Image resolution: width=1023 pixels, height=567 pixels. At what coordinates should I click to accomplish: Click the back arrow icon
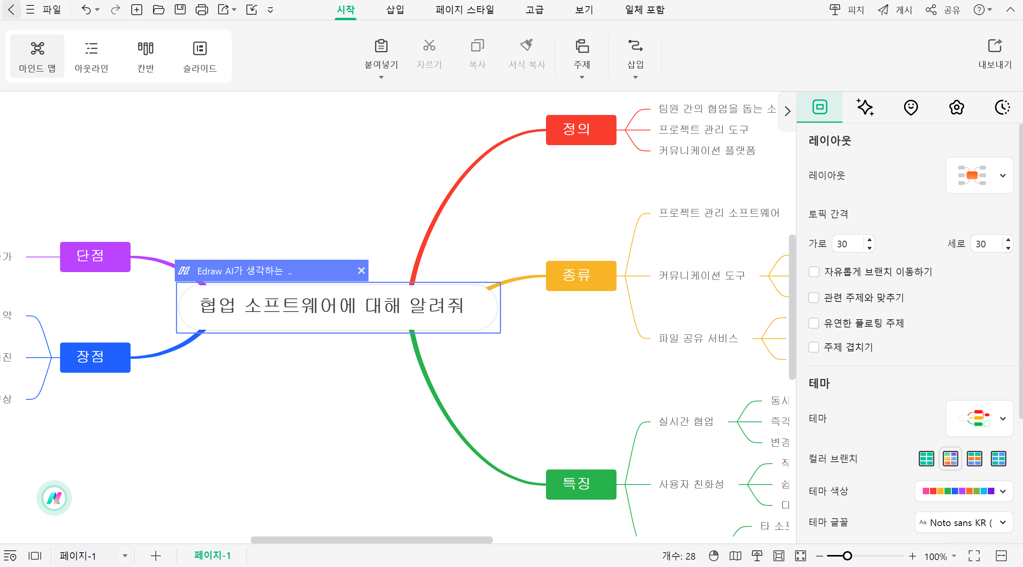12,10
